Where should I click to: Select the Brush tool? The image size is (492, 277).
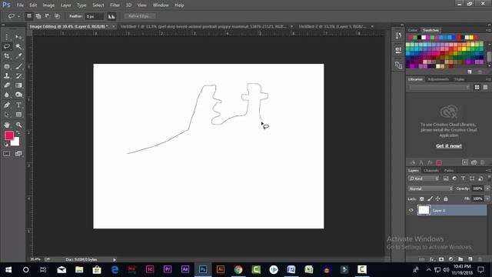pyautogui.click(x=18, y=66)
